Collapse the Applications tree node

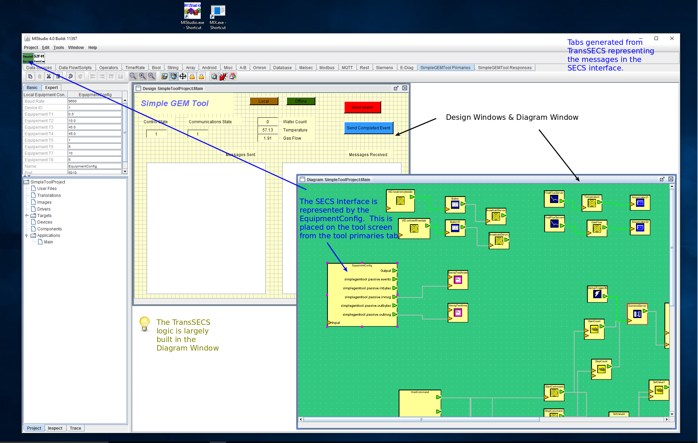[x=27, y=236]
